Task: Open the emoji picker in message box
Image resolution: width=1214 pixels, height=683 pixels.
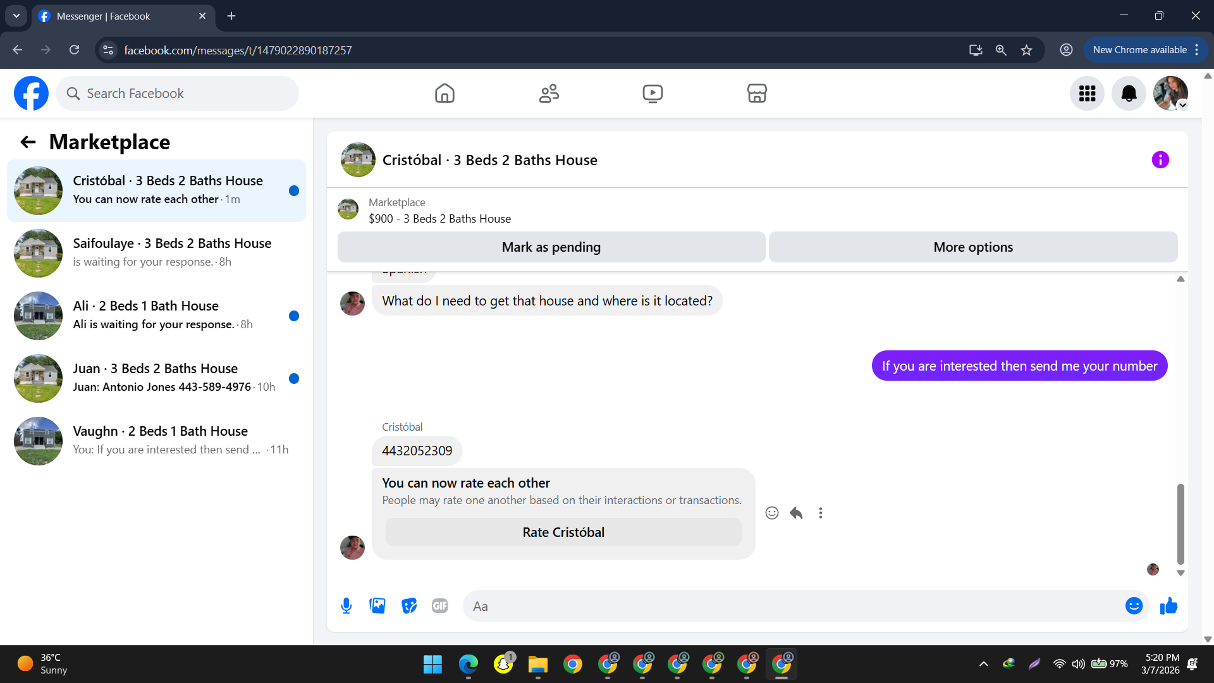Action: tap(1134, 606)
